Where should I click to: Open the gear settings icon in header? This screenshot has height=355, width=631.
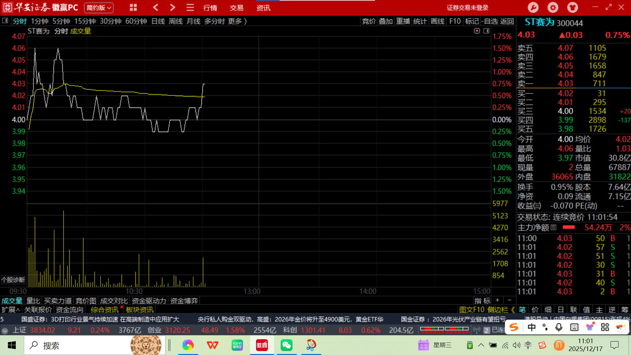553,8
